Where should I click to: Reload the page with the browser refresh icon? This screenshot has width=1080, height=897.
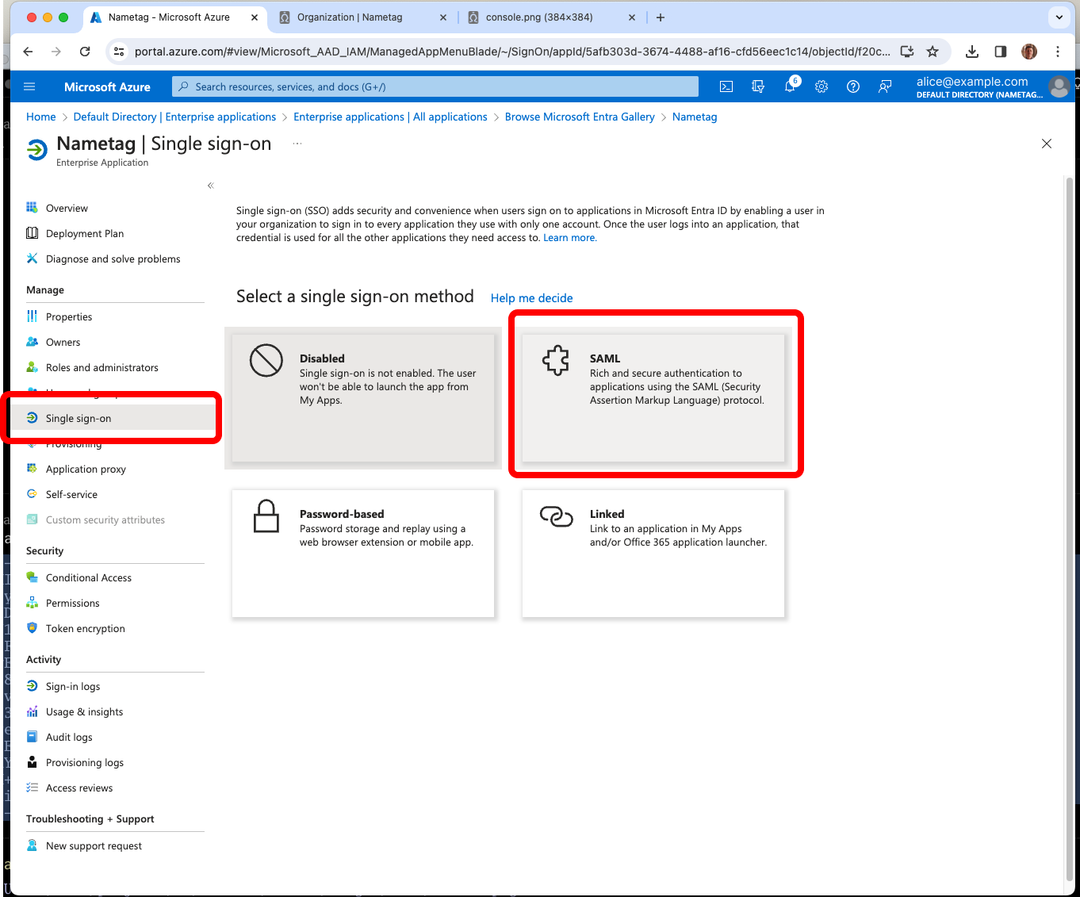[x=85, y=52]
